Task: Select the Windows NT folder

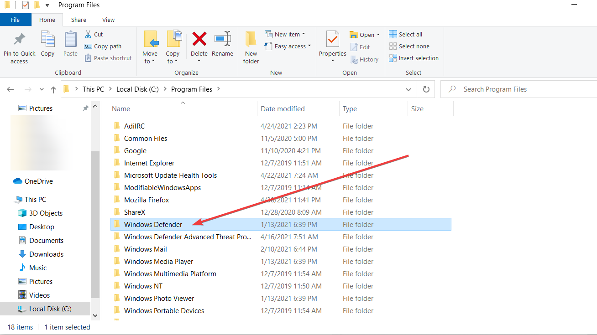Action: click(x=143, y=286)
